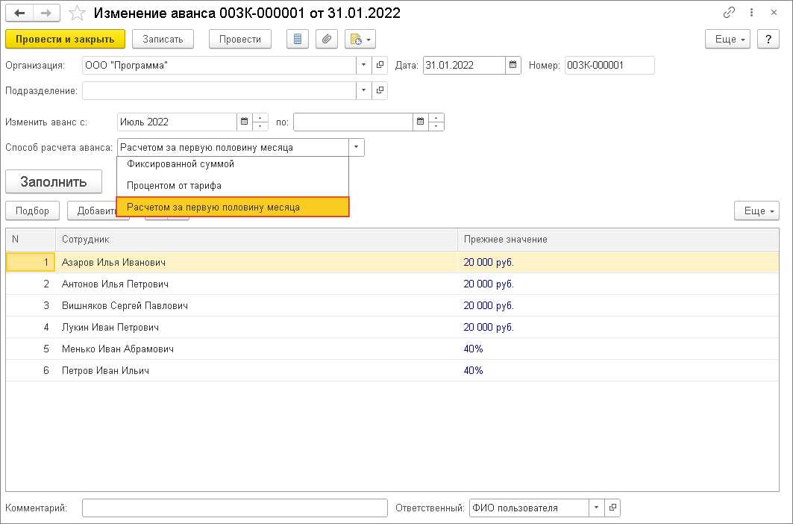Click the back navigation arrow

pos(19,13)
